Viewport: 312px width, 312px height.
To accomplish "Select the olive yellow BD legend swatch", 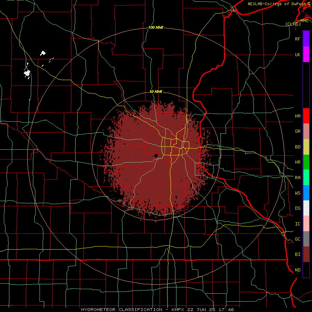I will click(306, 147).
